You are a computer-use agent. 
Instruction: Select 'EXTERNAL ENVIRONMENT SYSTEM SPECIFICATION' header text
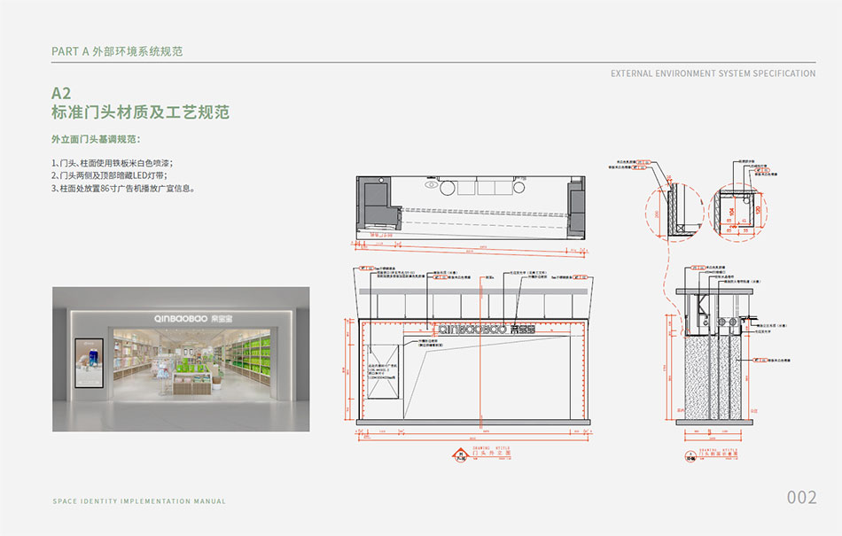[x=713, y=74]
